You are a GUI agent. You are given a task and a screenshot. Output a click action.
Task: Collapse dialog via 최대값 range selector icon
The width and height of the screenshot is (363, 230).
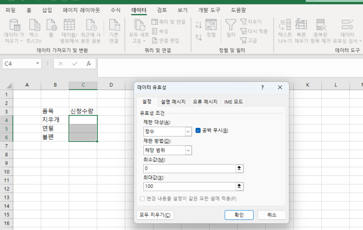click(x=239, y=186)
